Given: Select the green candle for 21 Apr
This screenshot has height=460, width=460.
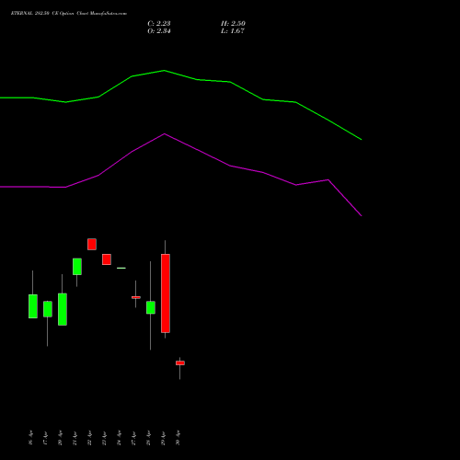Looking at the screenshot, I should pyautogui.click(x=77, y=267).
